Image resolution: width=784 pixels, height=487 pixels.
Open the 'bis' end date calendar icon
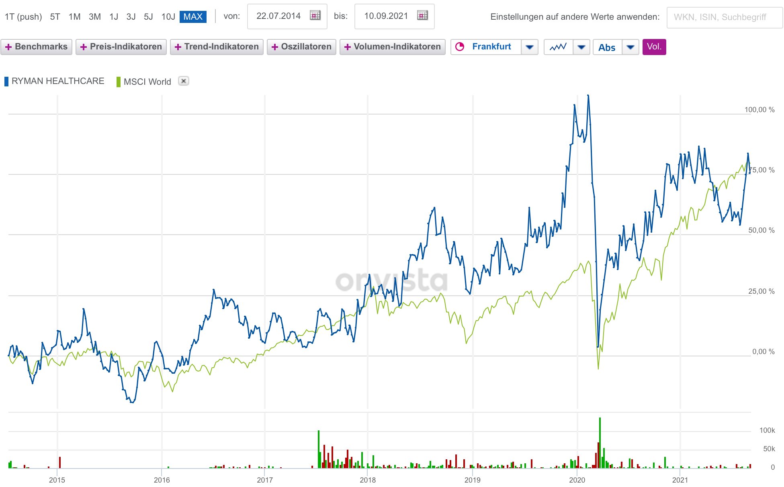click(x=422, y=16)
